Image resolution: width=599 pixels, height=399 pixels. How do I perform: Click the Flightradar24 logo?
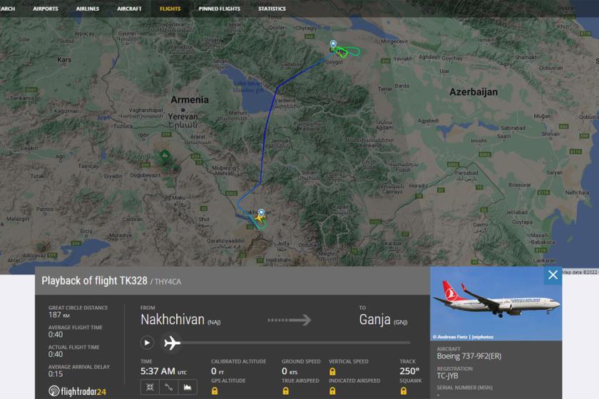click(78, 391)
